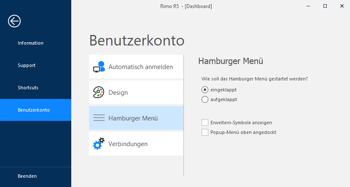Click Beenden to quit the app
This screenshot has height=187, width=350.
(x=36, y=176)
